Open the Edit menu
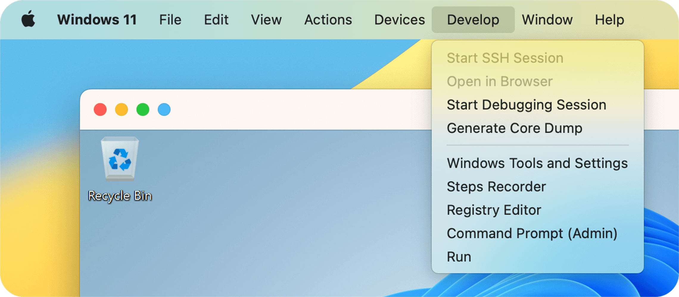This screenshot has height=297, width=679. point(216,20)
